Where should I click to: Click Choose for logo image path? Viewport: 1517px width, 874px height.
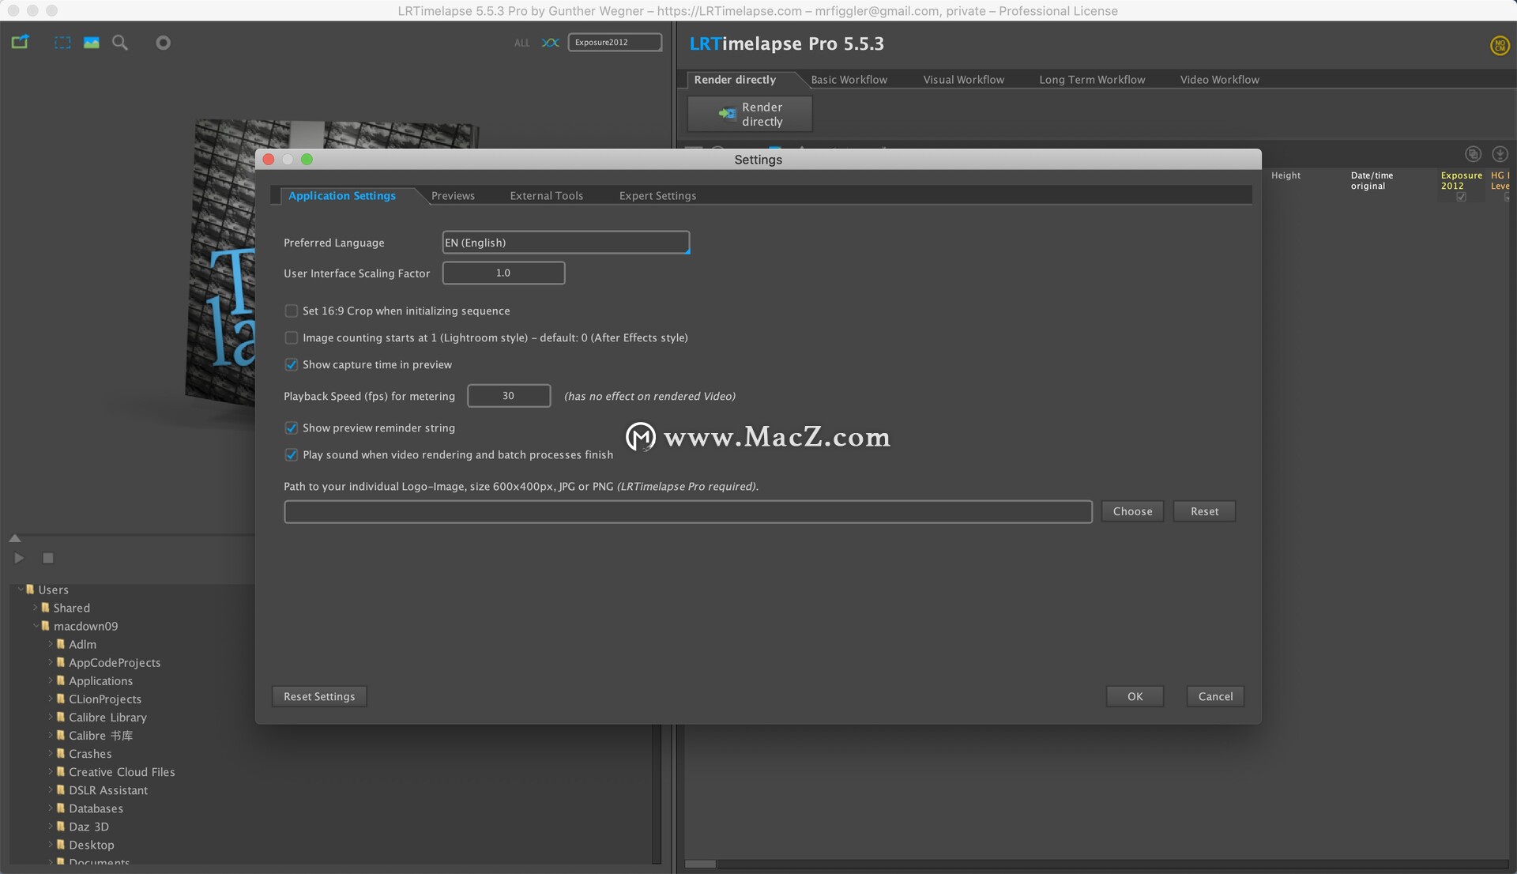coord(1132,511)
